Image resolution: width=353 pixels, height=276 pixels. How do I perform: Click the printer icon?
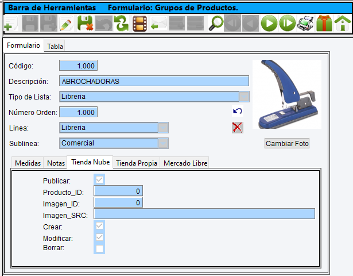[x=305, y=23]
